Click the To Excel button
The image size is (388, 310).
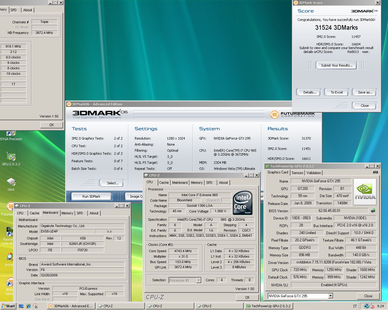click(x=336, y=92)
